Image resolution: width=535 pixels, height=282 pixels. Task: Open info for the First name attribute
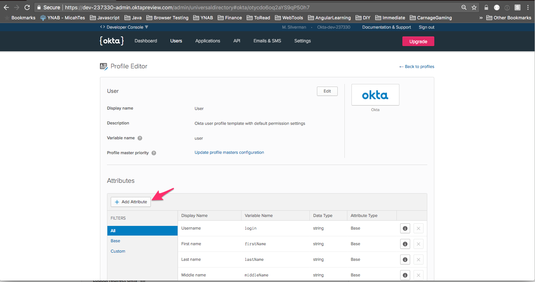[405, 244]
